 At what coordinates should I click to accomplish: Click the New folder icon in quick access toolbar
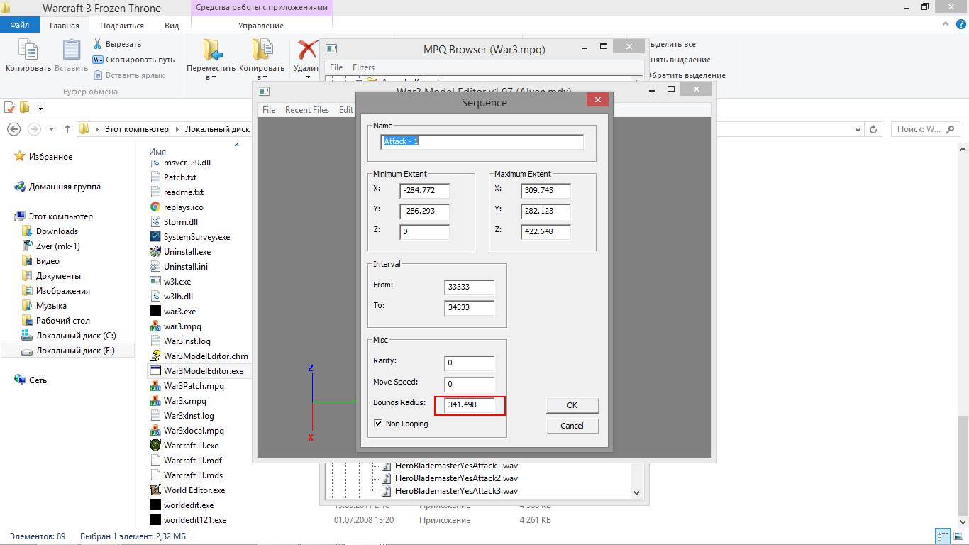click(x=25, y=107)
